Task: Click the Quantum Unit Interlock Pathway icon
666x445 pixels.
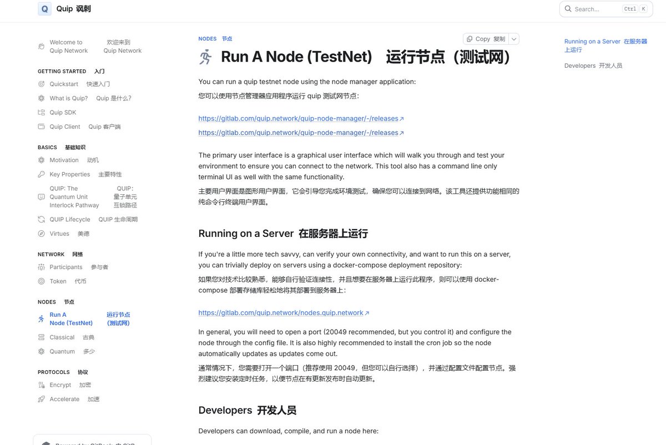Action: point(41,197)
